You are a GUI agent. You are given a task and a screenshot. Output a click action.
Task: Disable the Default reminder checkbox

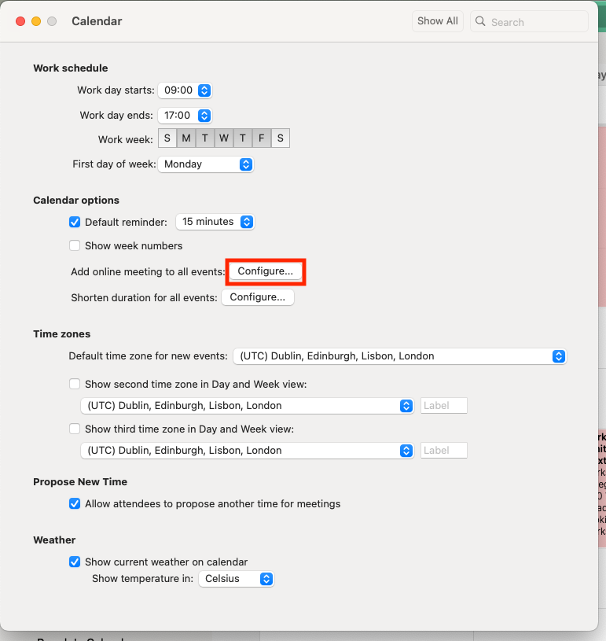point(75,223)
